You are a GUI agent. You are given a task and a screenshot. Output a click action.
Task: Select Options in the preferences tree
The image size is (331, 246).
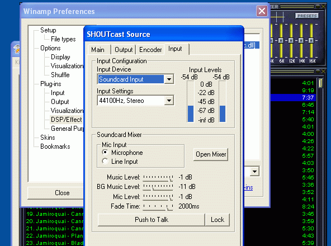pos(50,48)
